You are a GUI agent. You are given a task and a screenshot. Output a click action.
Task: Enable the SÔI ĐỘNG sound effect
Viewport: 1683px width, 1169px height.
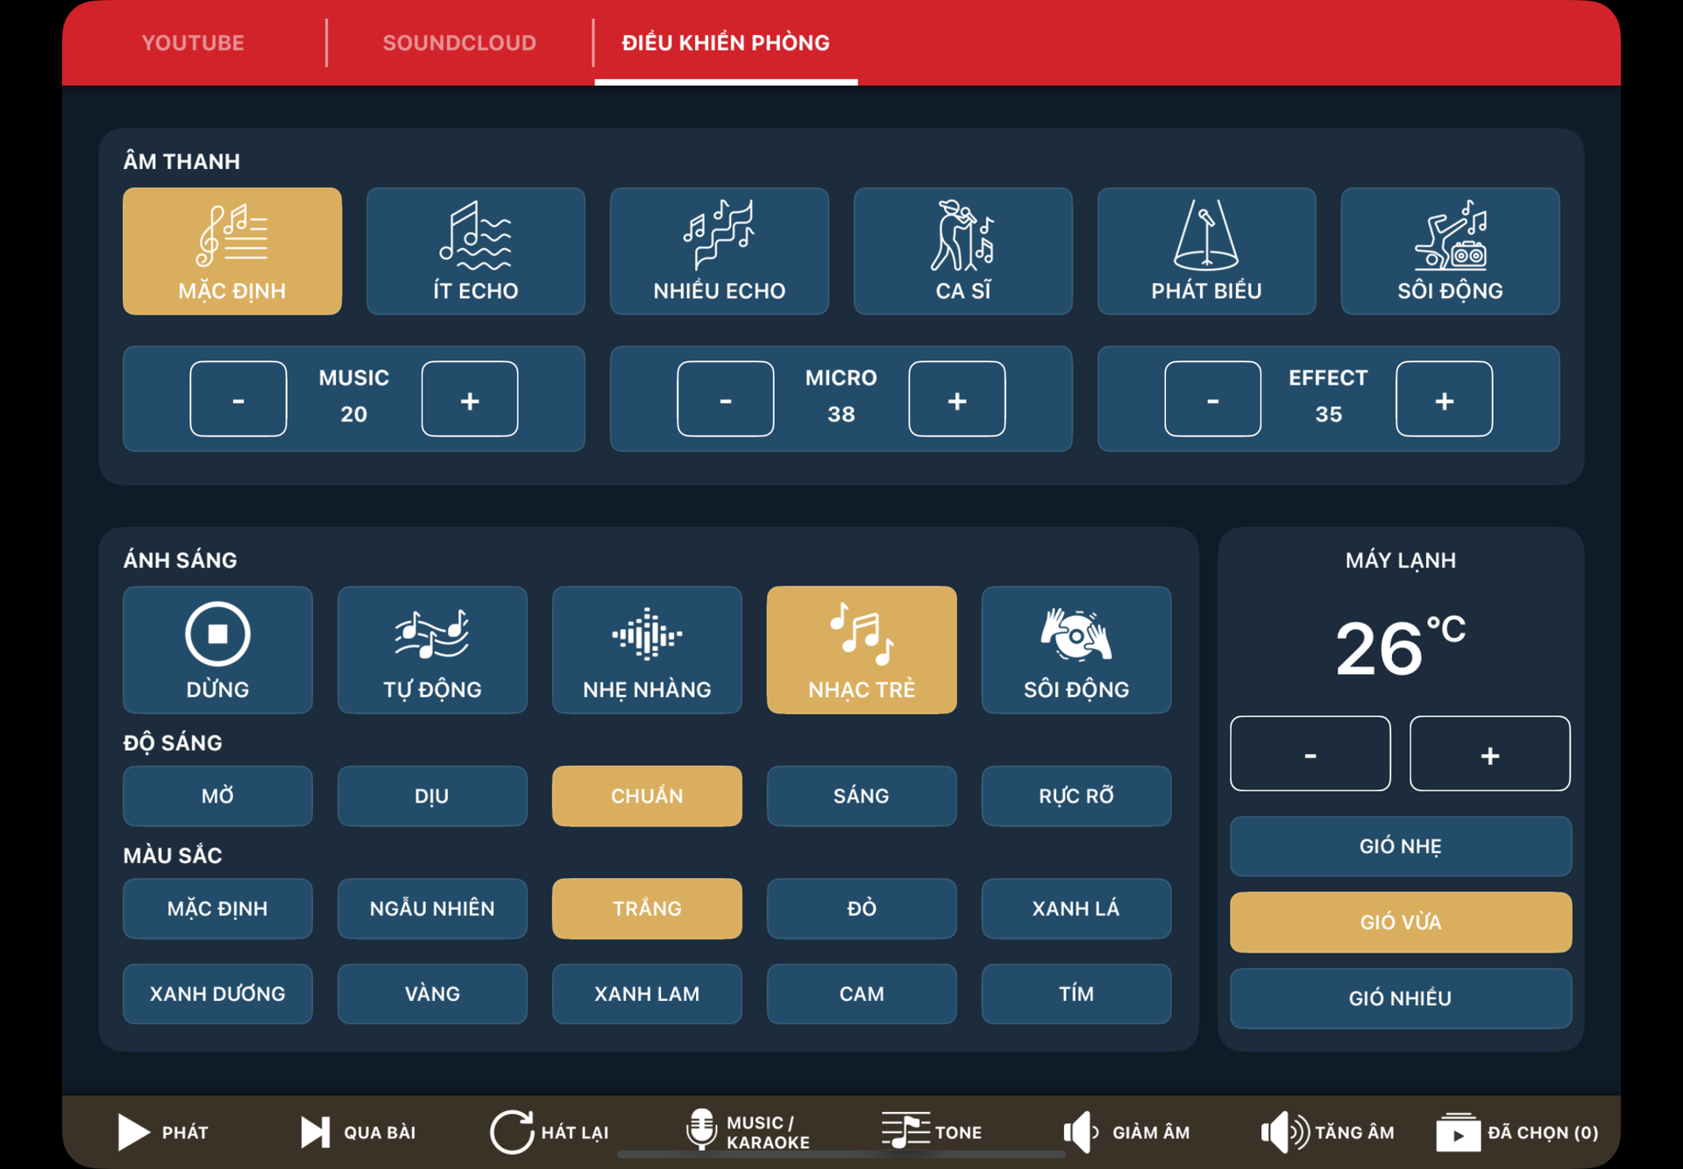coord(1450,251)
